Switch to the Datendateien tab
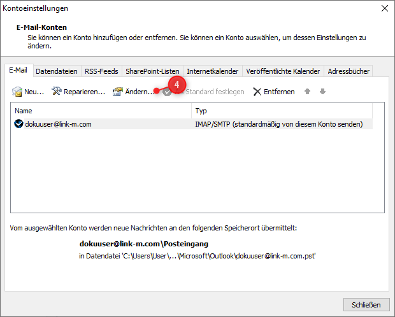Viewport: 395px width, 317px height. 56,71
